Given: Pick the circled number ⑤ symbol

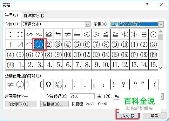Looking at the screenshot, I should (77, 44).
